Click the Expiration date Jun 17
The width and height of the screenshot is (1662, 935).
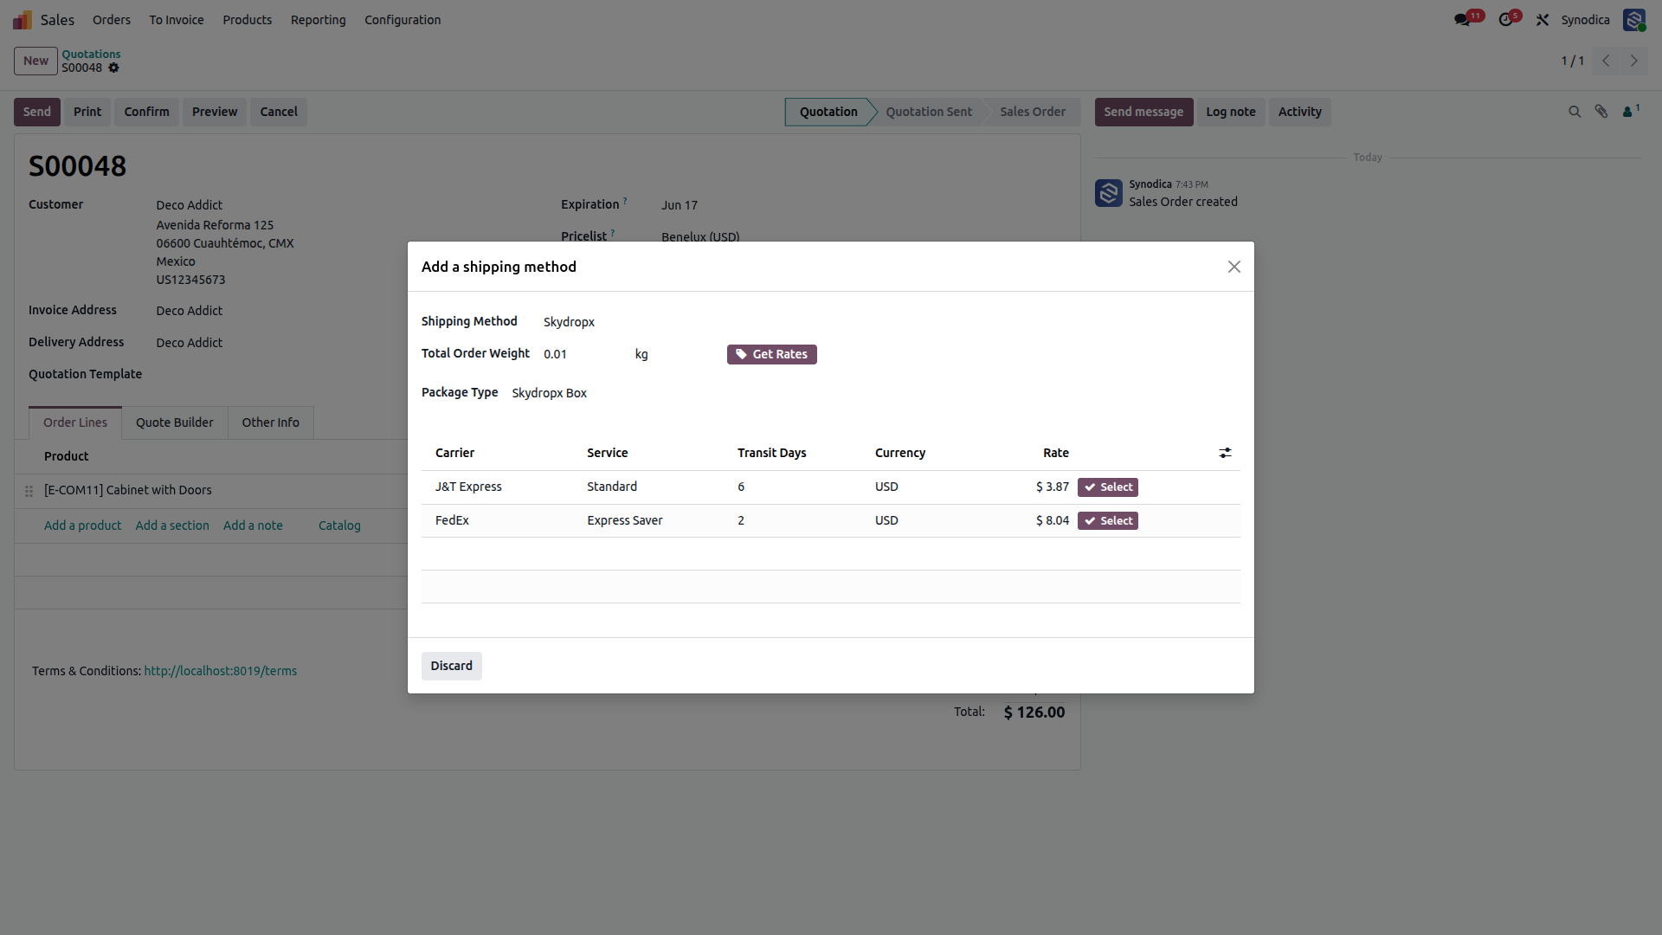(680, 205)
